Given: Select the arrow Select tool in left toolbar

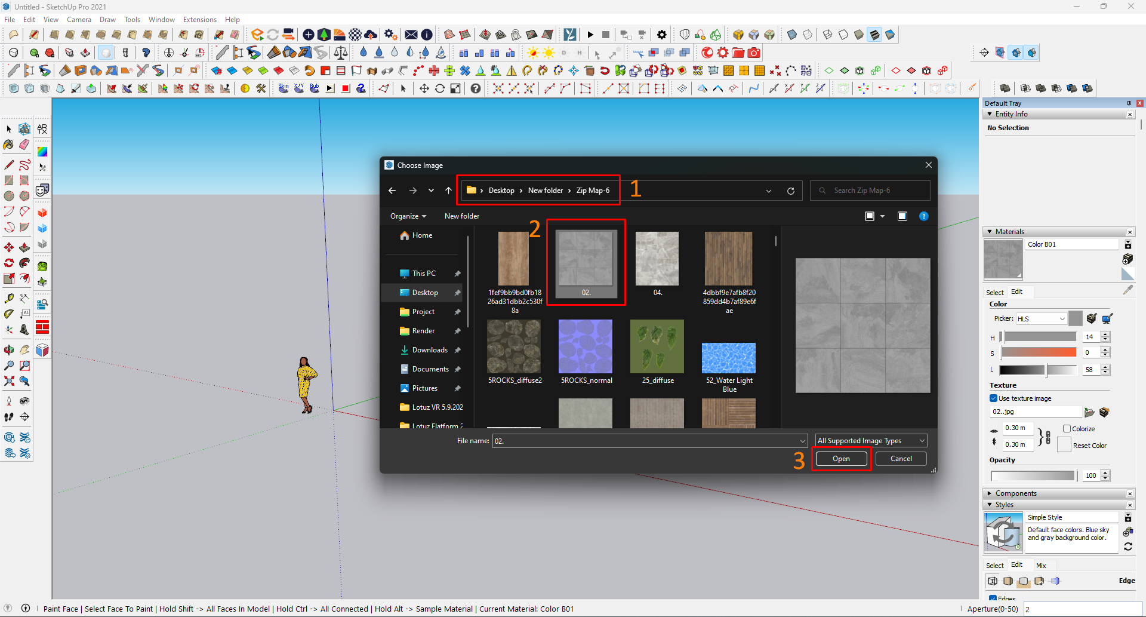Looking at the screenshot, I should [x=9, y=129].
